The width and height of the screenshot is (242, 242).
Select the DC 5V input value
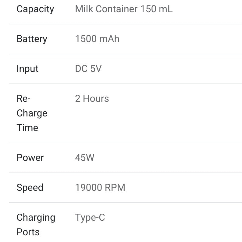pyautogui.click(x=88, y=69)
